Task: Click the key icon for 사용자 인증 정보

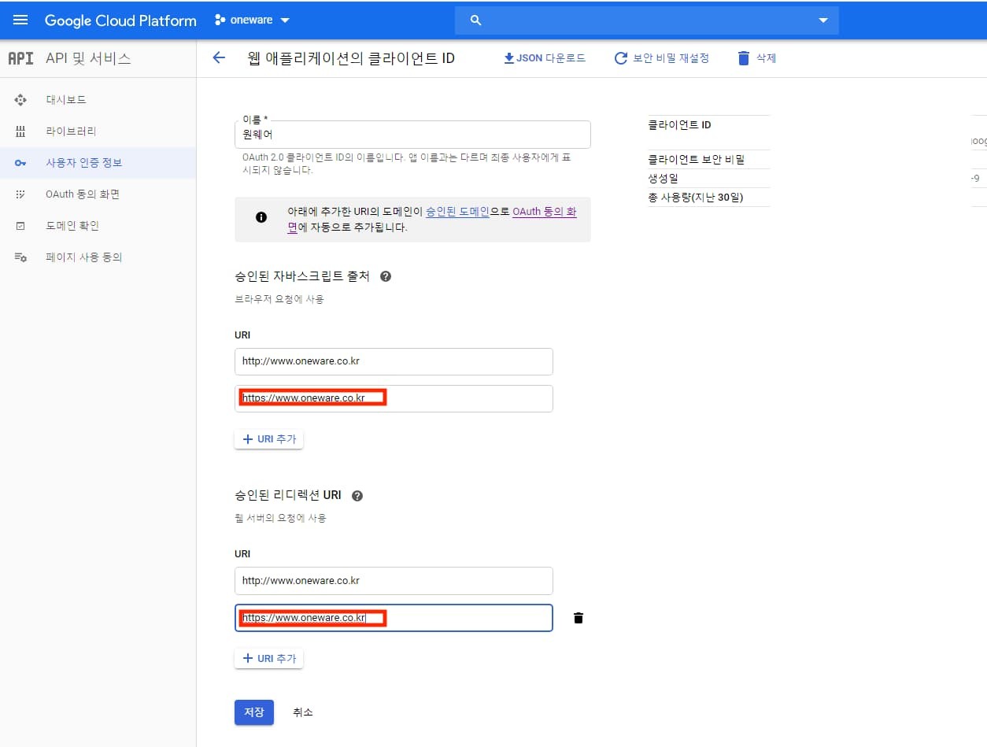Action: click(20, 163)
